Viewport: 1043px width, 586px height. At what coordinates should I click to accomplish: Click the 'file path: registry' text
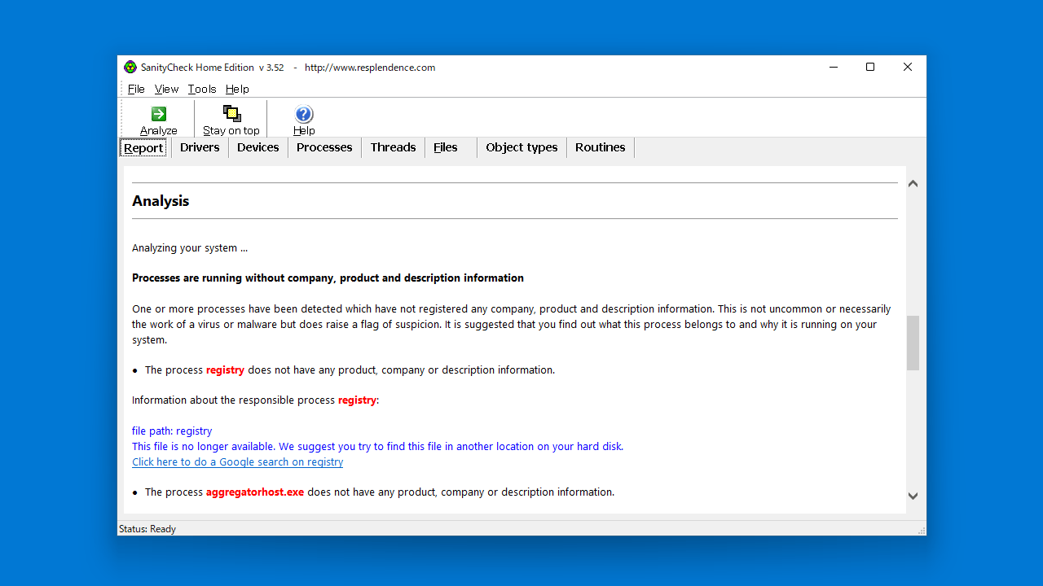(x=172, y=431)
